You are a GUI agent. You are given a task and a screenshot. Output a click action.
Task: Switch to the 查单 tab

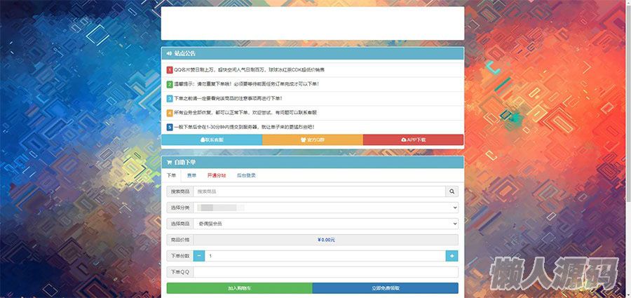191,175
